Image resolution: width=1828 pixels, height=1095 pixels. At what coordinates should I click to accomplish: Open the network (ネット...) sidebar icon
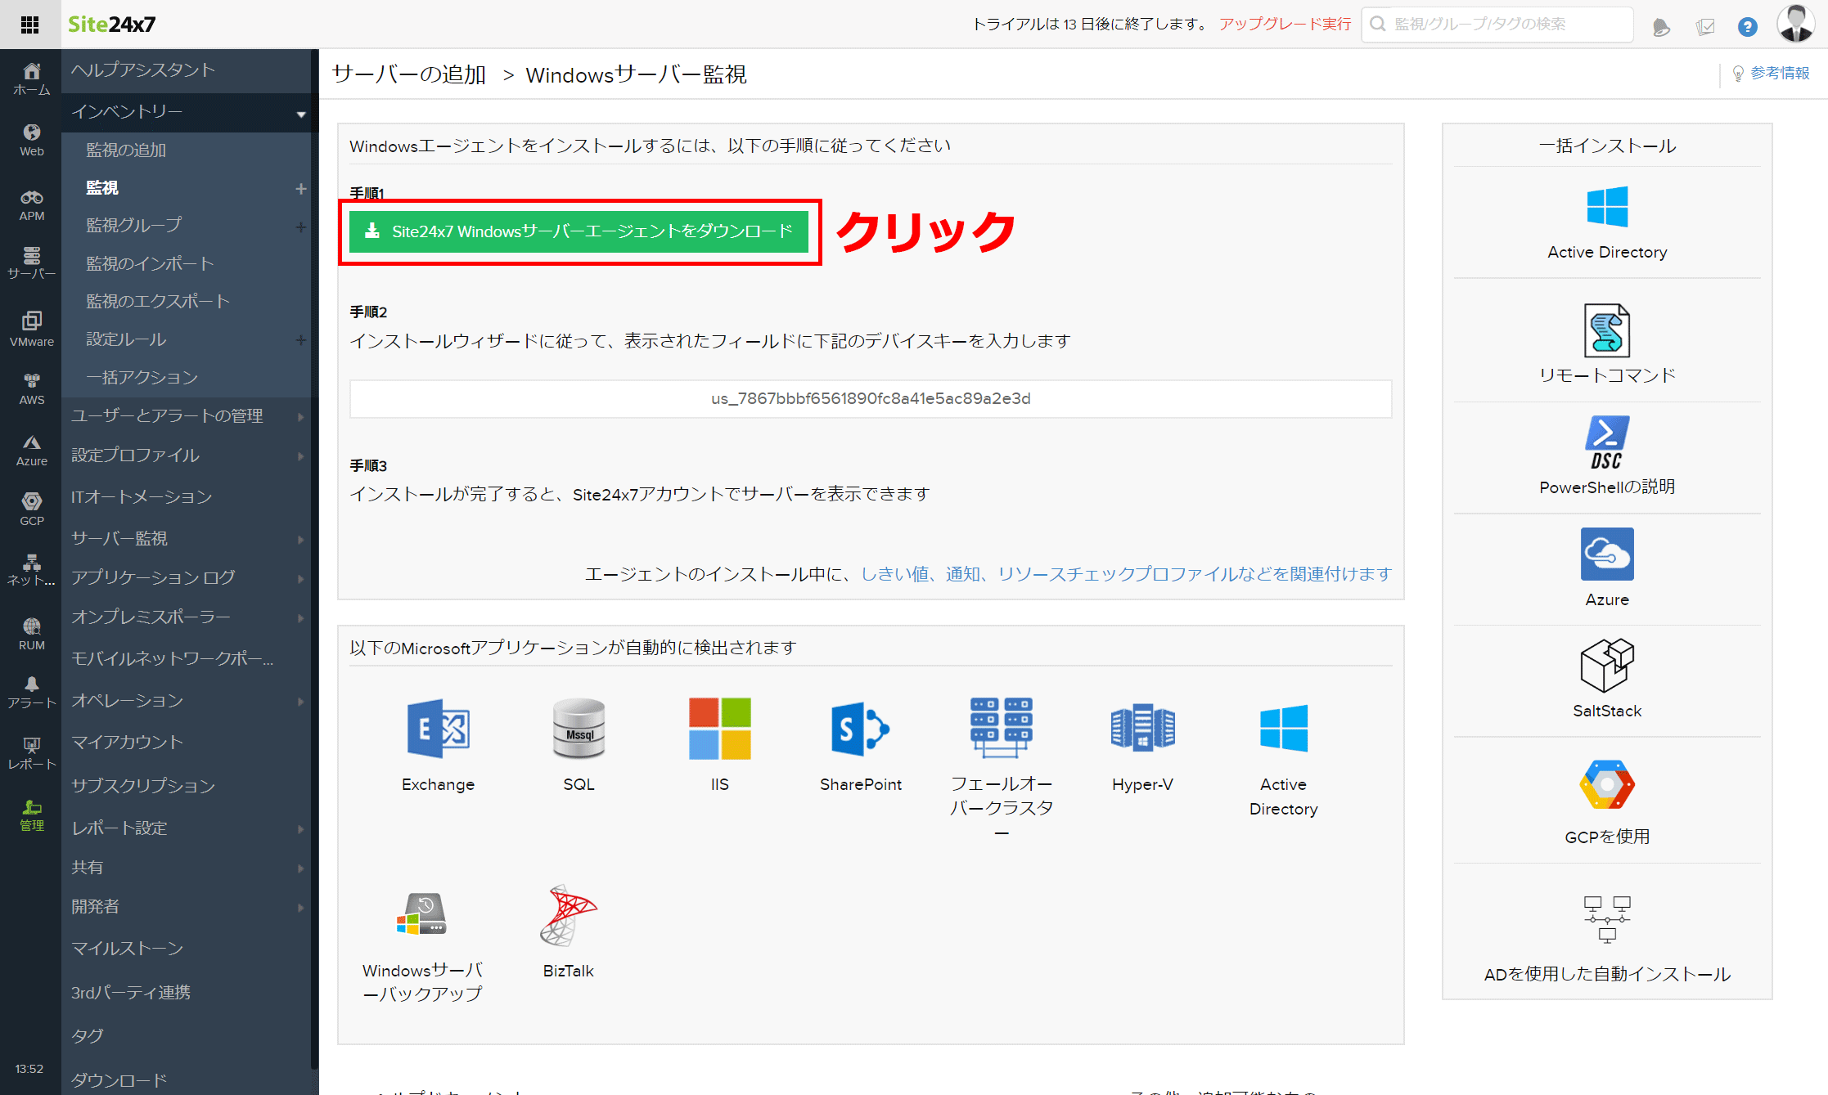point(31,571)
